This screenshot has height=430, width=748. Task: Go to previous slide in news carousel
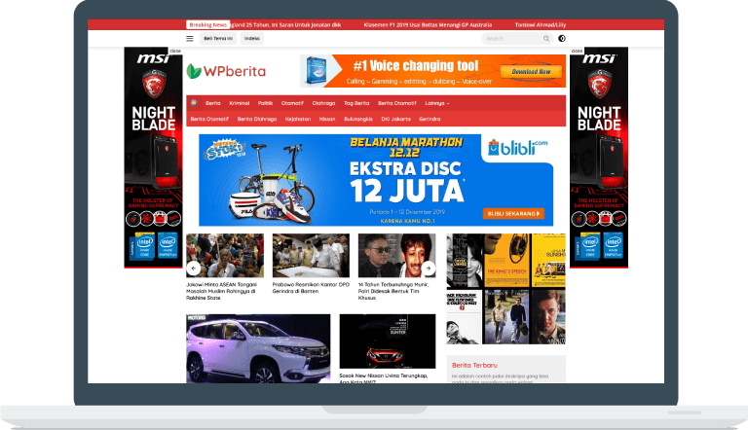pyautogui.click(x=193, y=268)
